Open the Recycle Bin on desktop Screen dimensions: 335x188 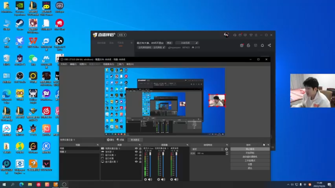click(7, 60)
